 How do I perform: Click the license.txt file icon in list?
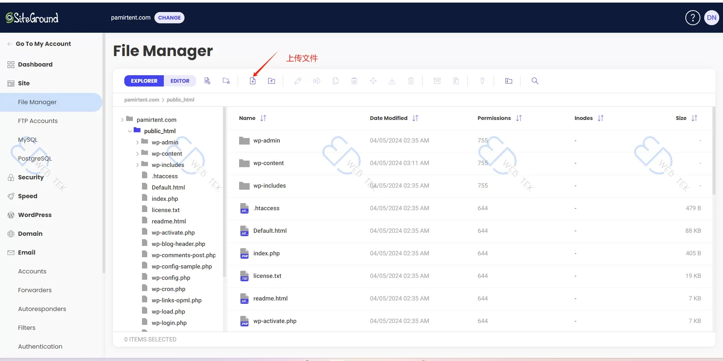[x=244, y=276]
